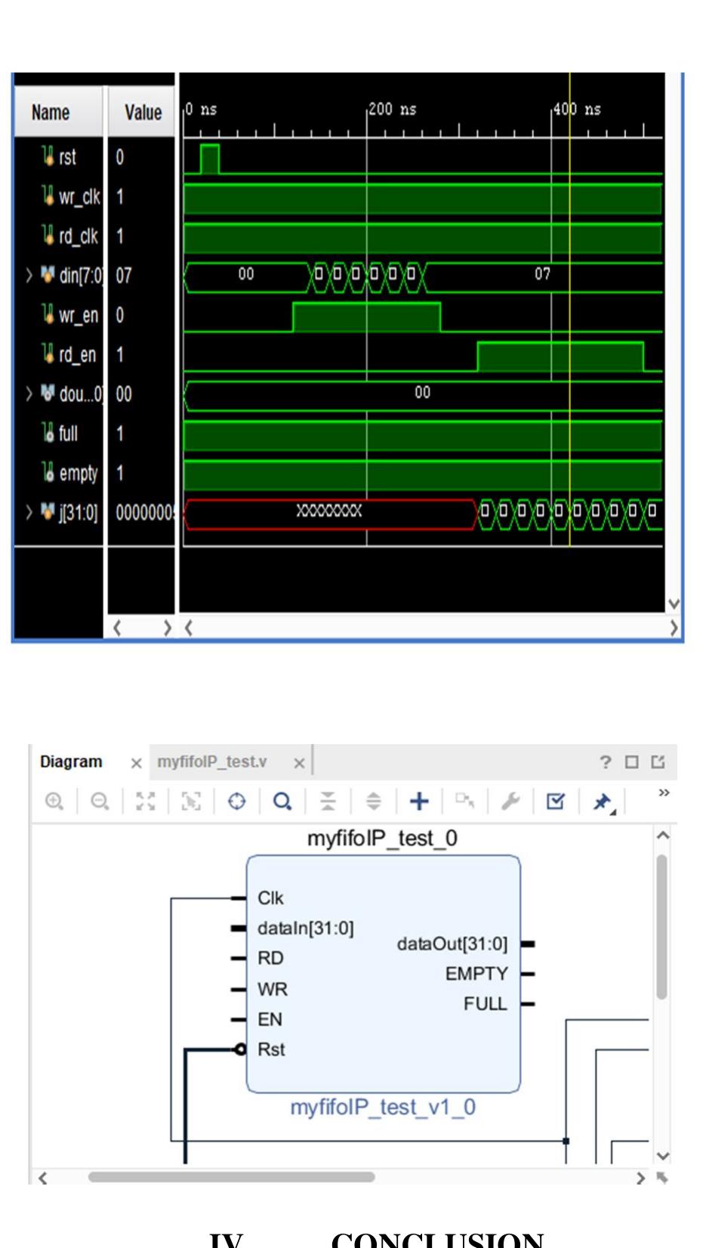Expand the din[7:0] signal bus
706x1248 pixels.
[29, 275]
